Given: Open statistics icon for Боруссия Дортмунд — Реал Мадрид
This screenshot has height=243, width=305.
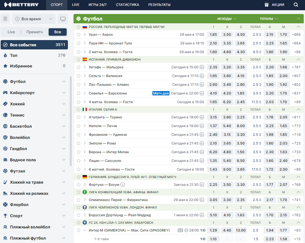Looking at the screenshot, I should click(202, 215).
